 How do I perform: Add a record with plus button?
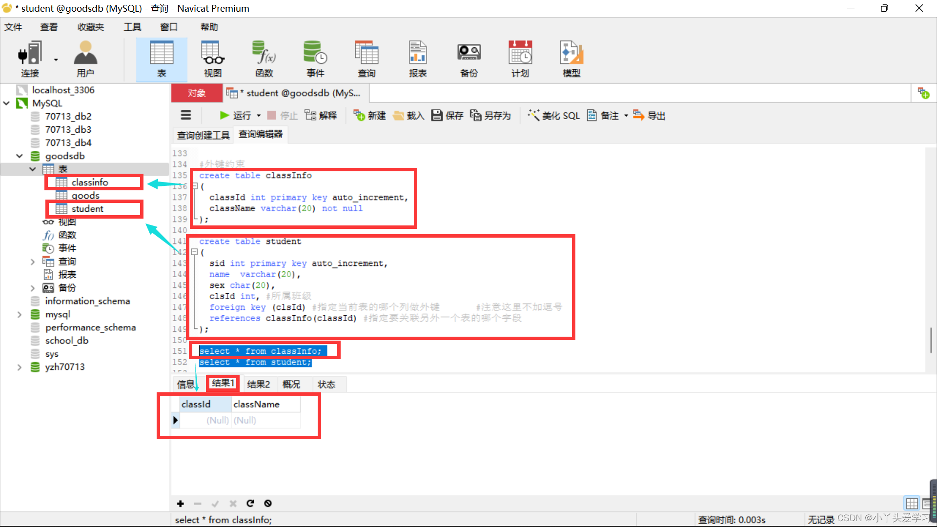pos(180,504)
